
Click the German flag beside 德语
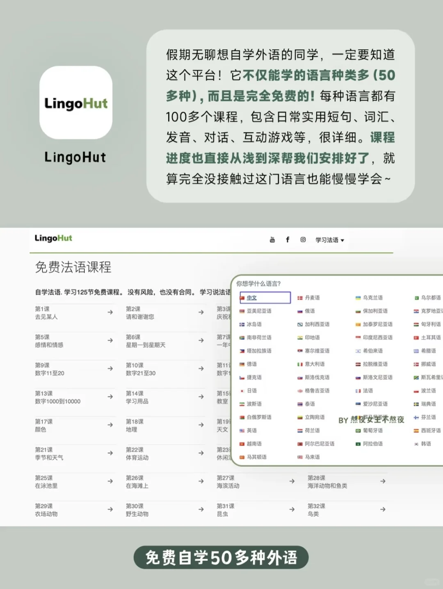click(x=243, y=364)
